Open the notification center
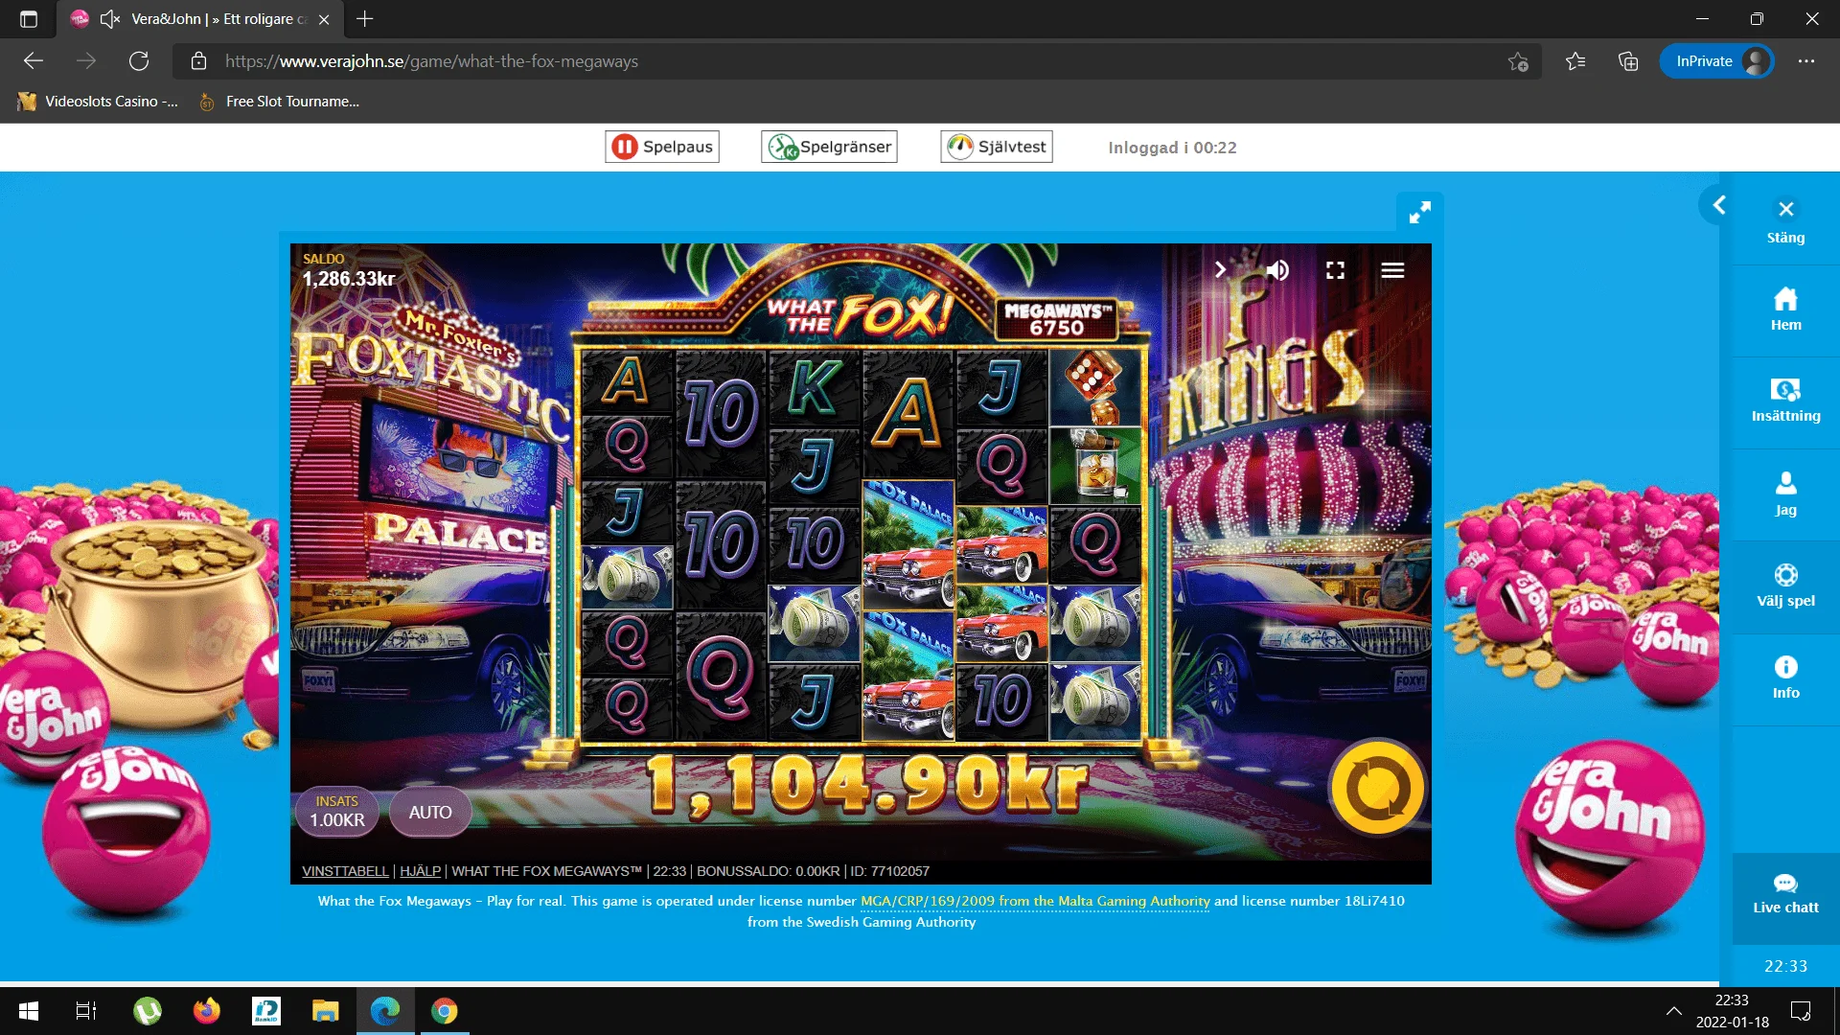1840x1035 pixels. pyautogui.click(x=1801, y=1011)
